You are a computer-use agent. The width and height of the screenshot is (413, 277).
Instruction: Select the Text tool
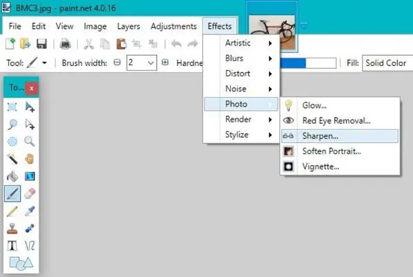coord(12,245)
